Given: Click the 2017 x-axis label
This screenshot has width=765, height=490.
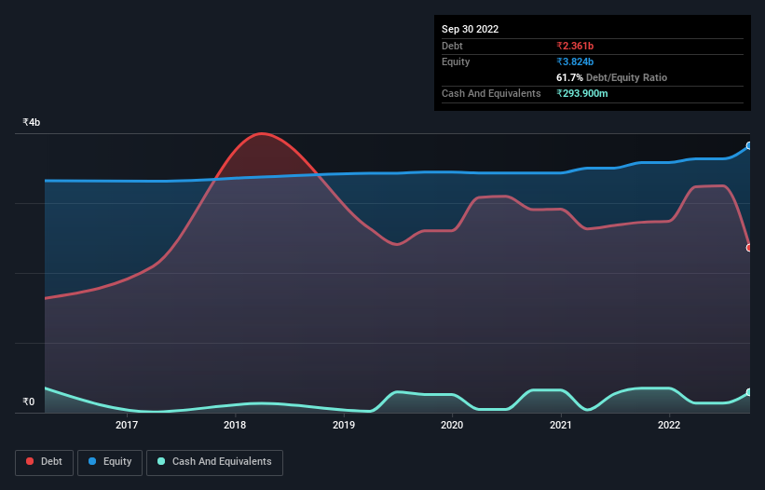Looking at the screenshot, I should pyautogui.click(x=127, y=425).
